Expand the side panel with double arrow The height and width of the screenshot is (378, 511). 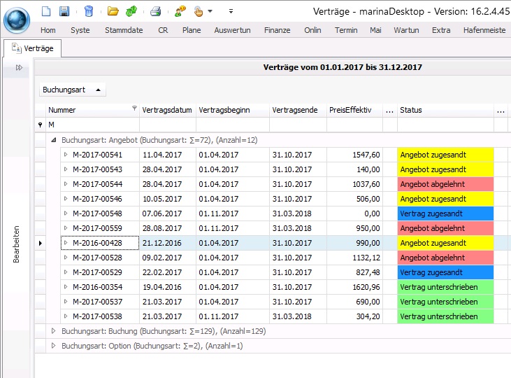point(20,68)
